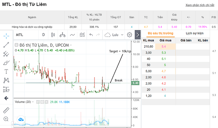Image resolution: width=218 pixels, height=128 pixels.
Task: Select the 5.4 bid price row
Action: [x=176, y=46]
